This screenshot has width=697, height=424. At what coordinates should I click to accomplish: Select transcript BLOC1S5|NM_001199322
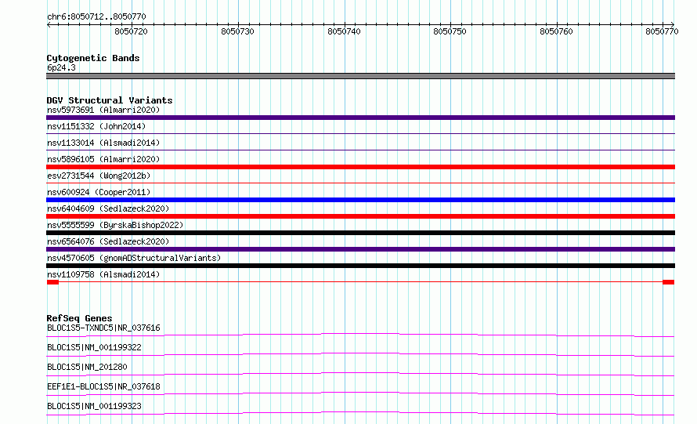point(94,347)
